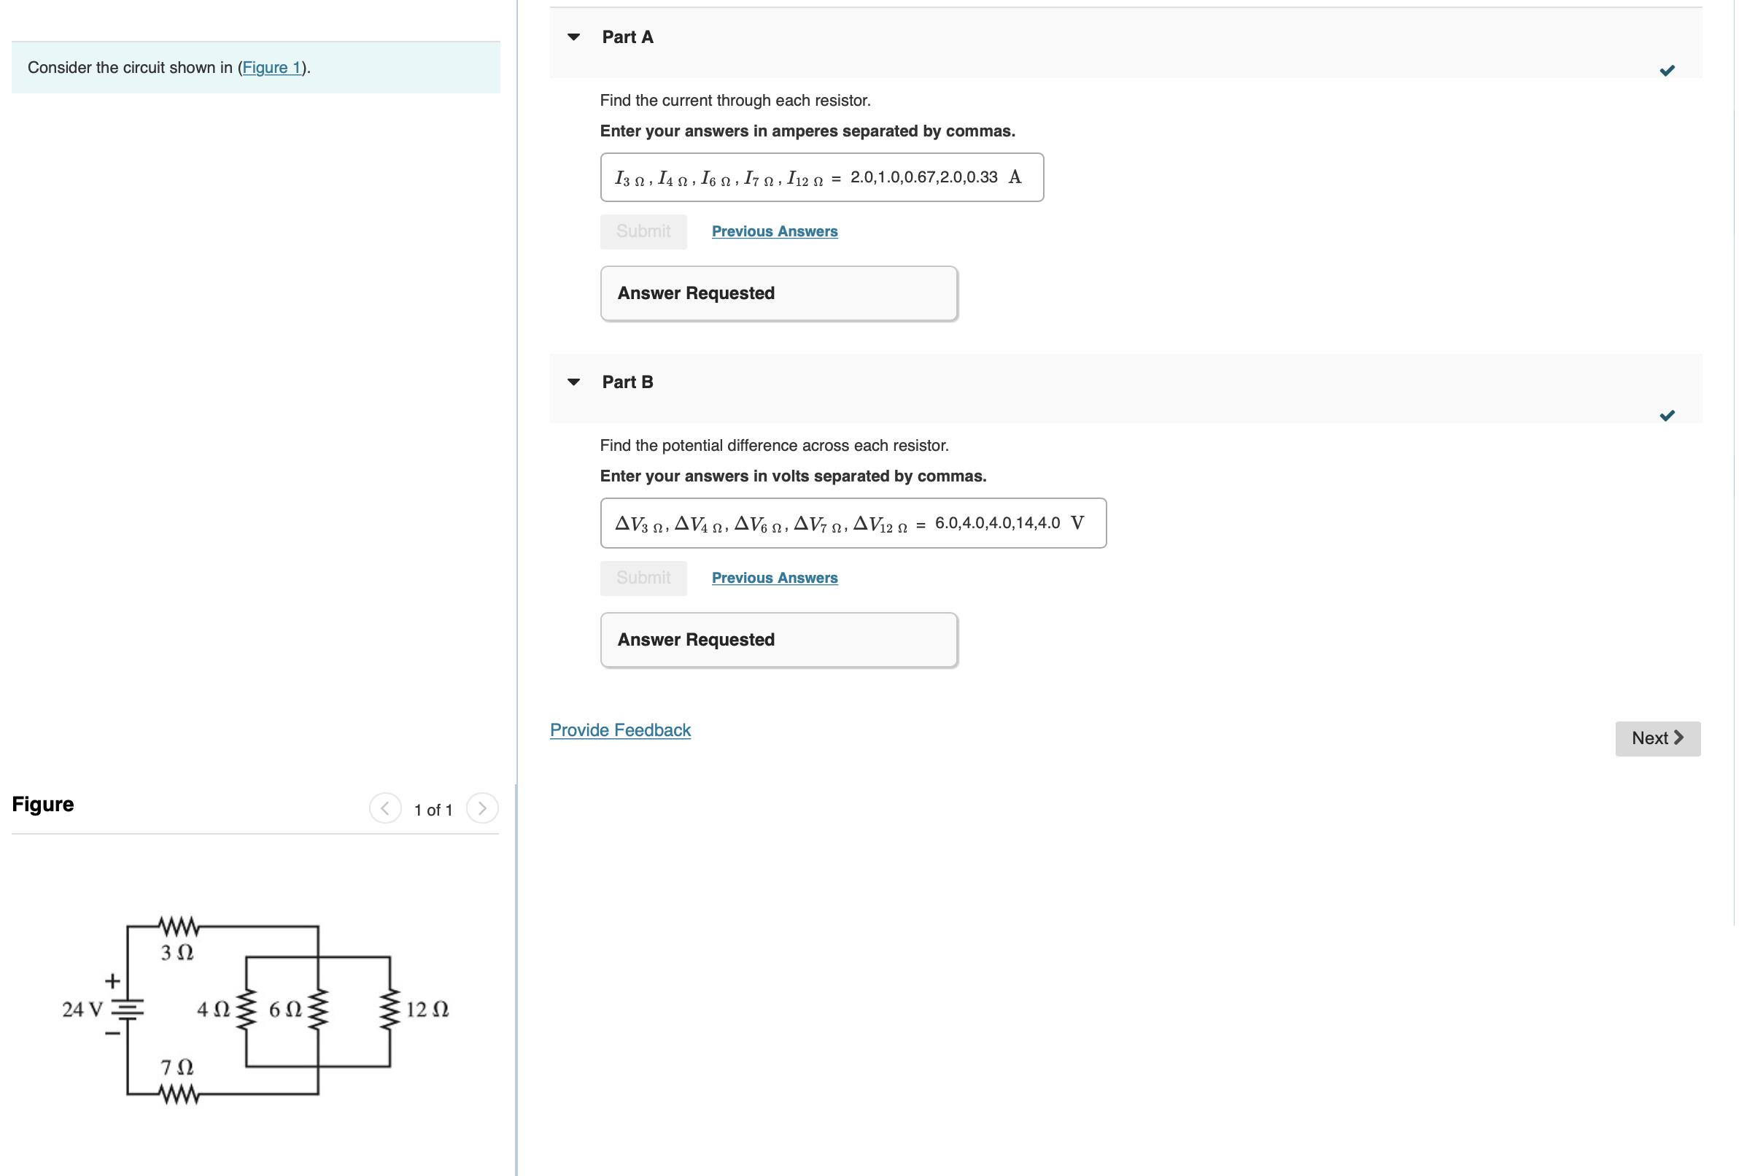
Task: Click the Part B header title
Action: (x=627, y=382)
